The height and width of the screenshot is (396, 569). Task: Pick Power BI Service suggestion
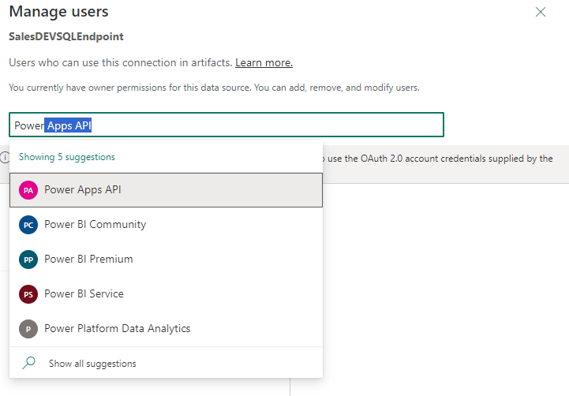point(166,293)
